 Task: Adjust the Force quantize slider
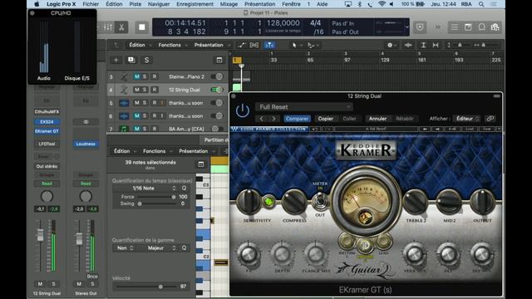(155, 197)
